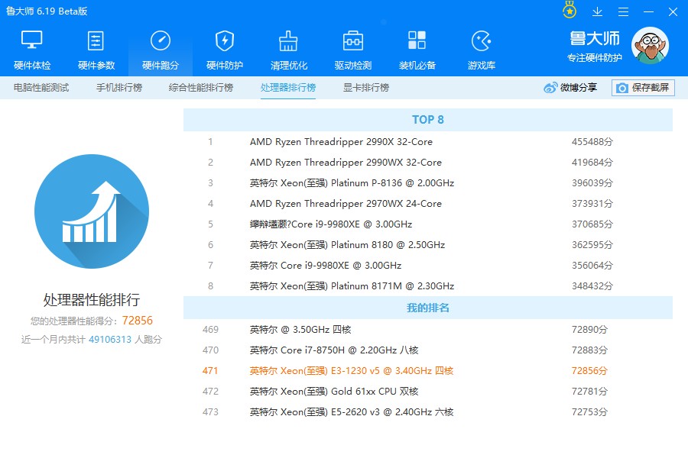Click the 鲁大师 专注硬件防护 logo text
Image resolution: width=688 pixels, height=458 pixels.
595,47
